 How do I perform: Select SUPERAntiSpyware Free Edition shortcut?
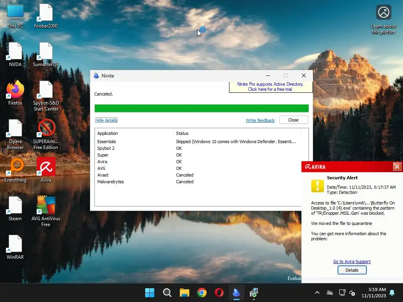click(x=46, y=134)
